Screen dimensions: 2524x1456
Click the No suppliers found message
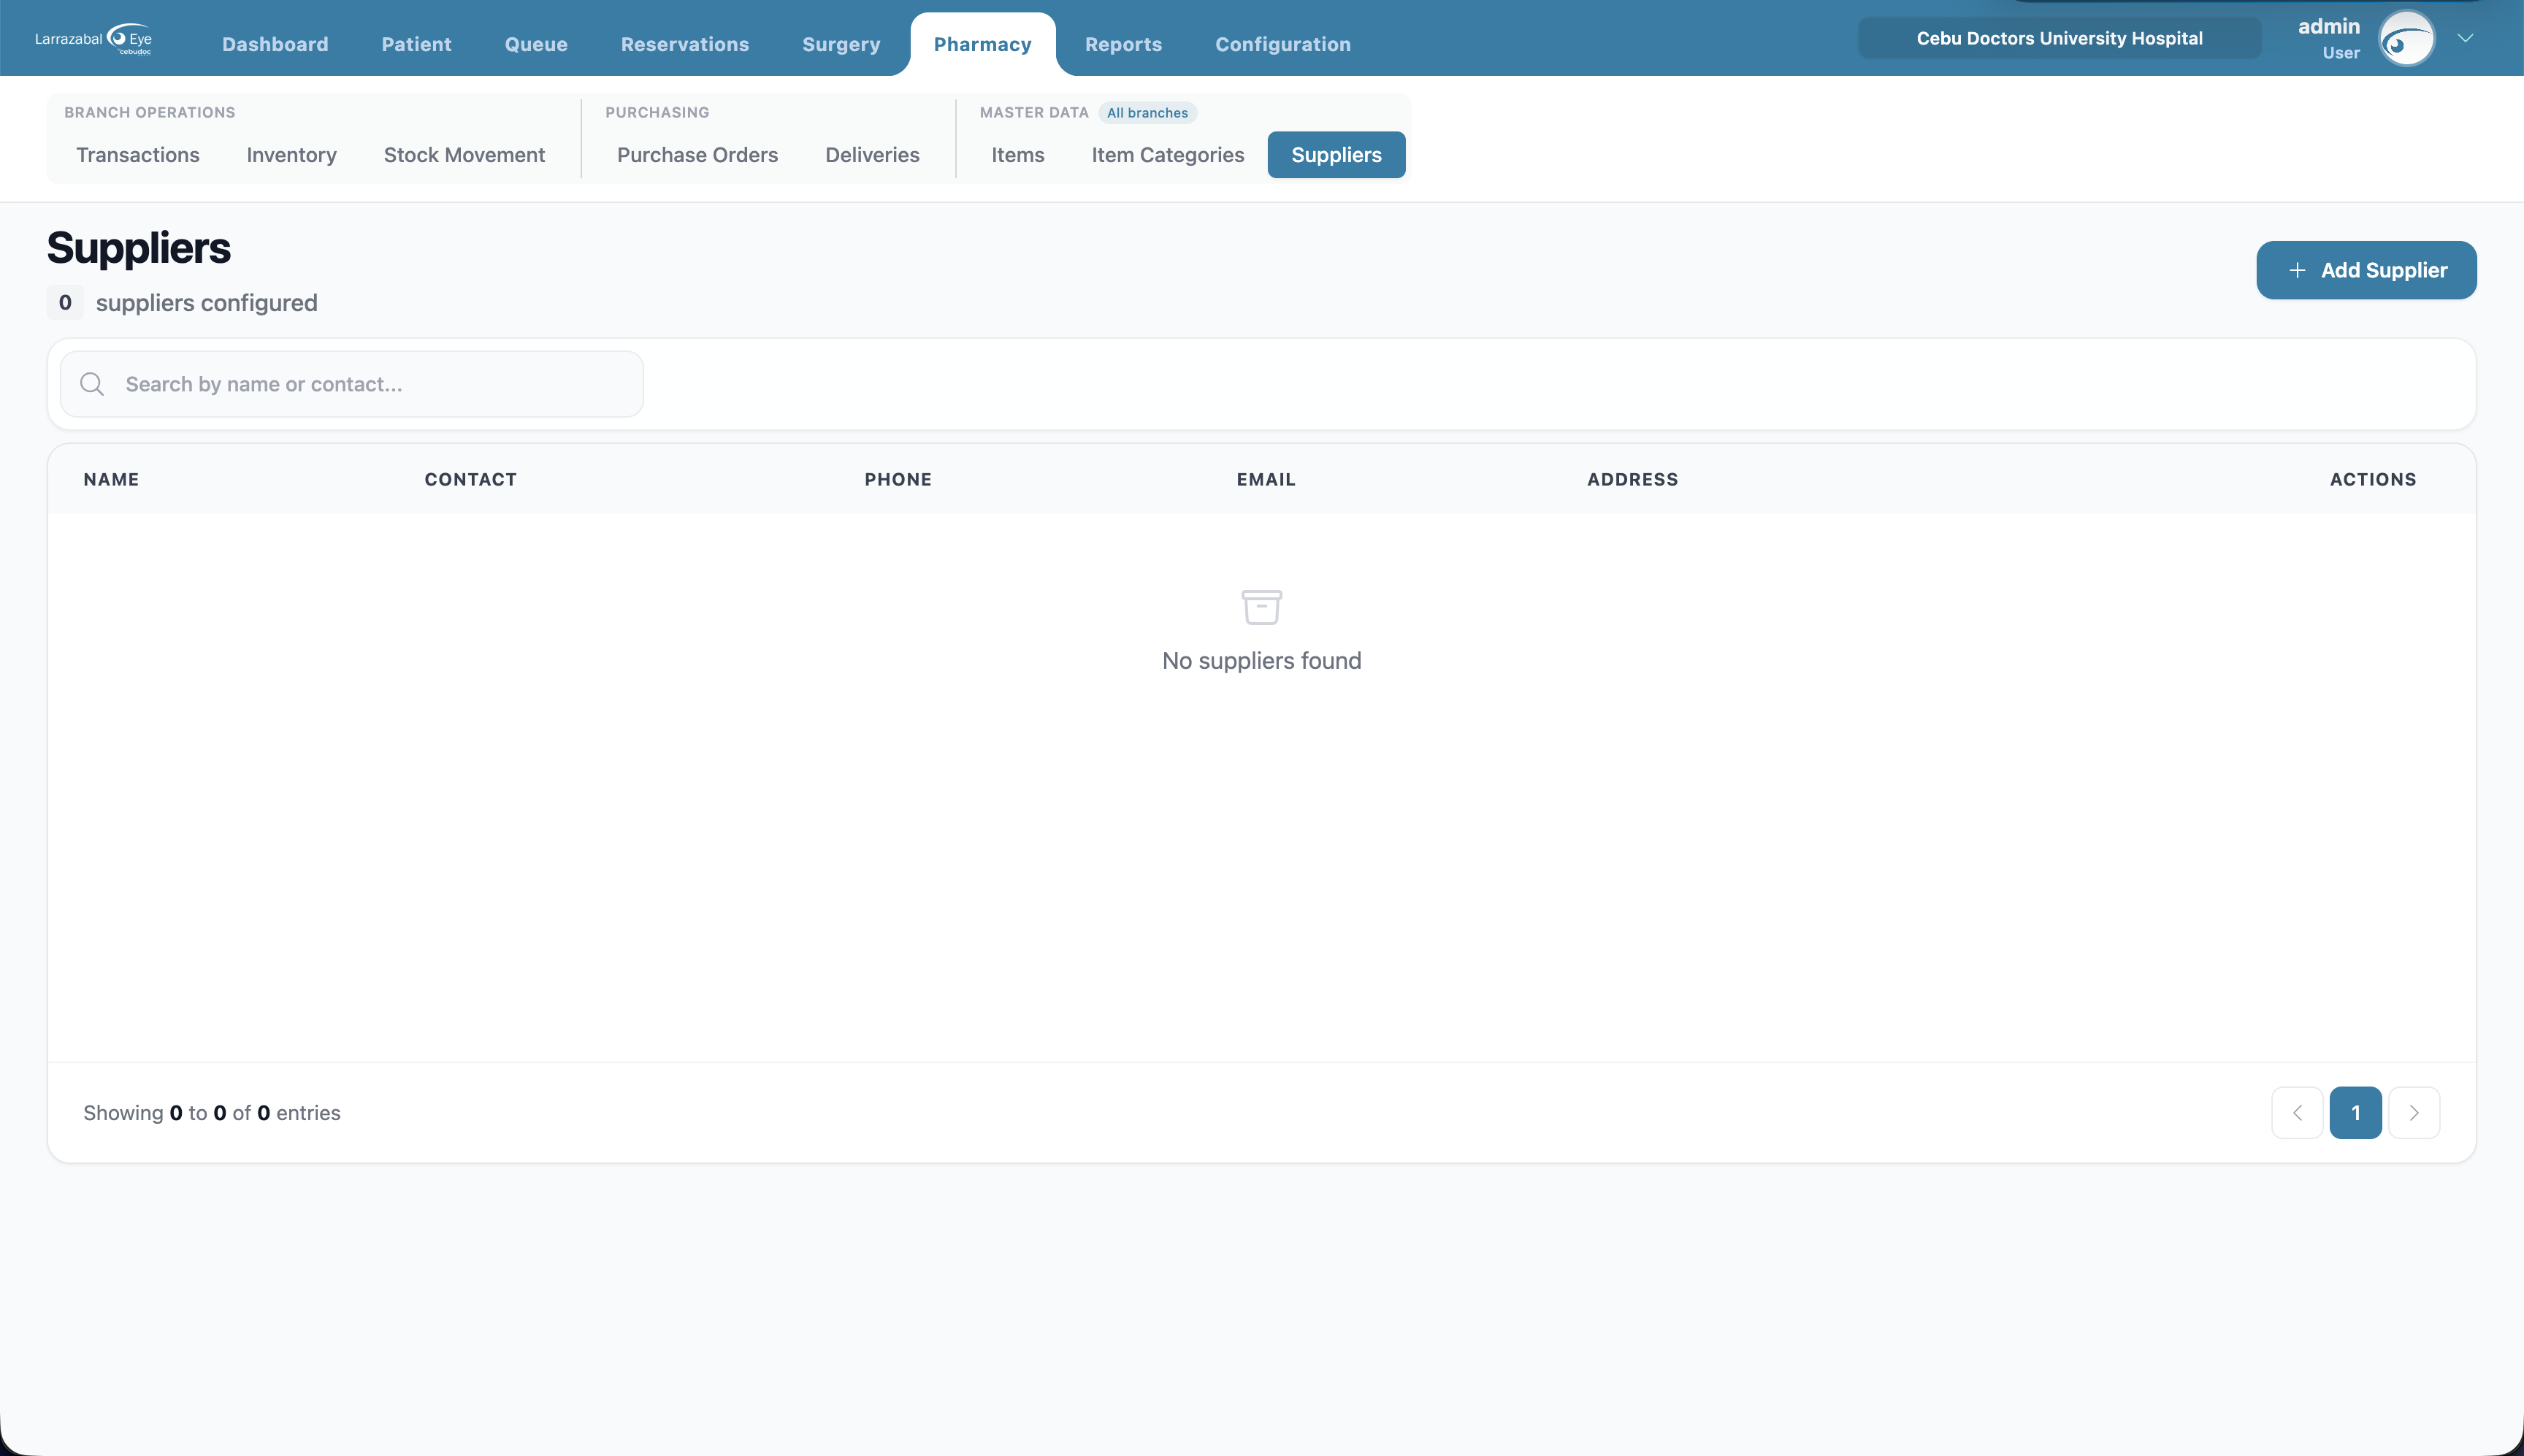point(1261,661)
